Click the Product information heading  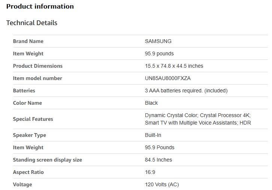(40, 6)
